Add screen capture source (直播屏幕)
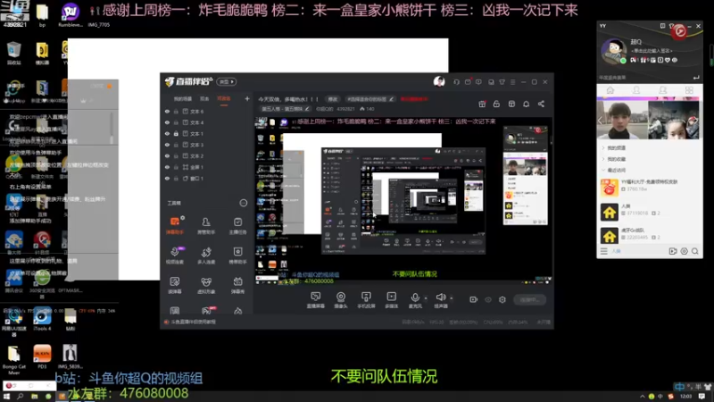Viewport: 714px width, 402px height. (316, 300)
